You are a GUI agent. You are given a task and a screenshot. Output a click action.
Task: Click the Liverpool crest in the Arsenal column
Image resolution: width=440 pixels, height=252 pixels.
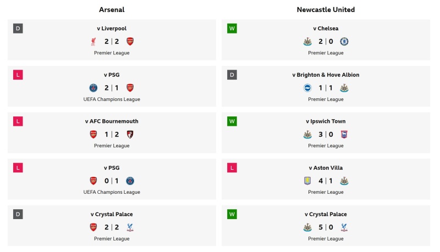point(94,41)
